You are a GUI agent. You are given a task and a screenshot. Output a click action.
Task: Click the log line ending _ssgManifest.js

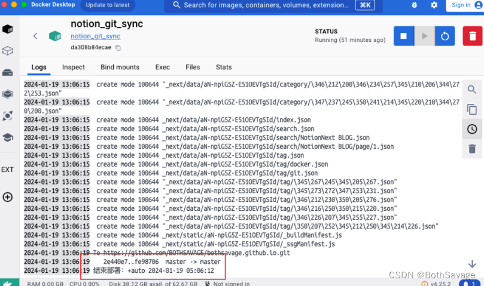coord(179,244)
